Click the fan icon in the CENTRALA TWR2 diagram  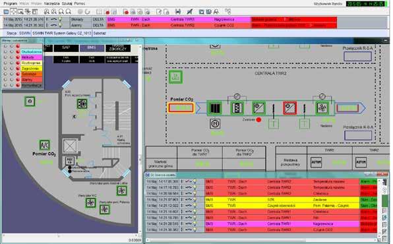point(322,108)
